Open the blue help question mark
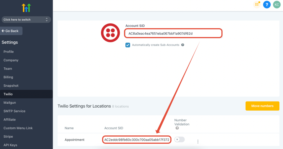This screenshot has height=149, width=283. click(x=267, y=5)
